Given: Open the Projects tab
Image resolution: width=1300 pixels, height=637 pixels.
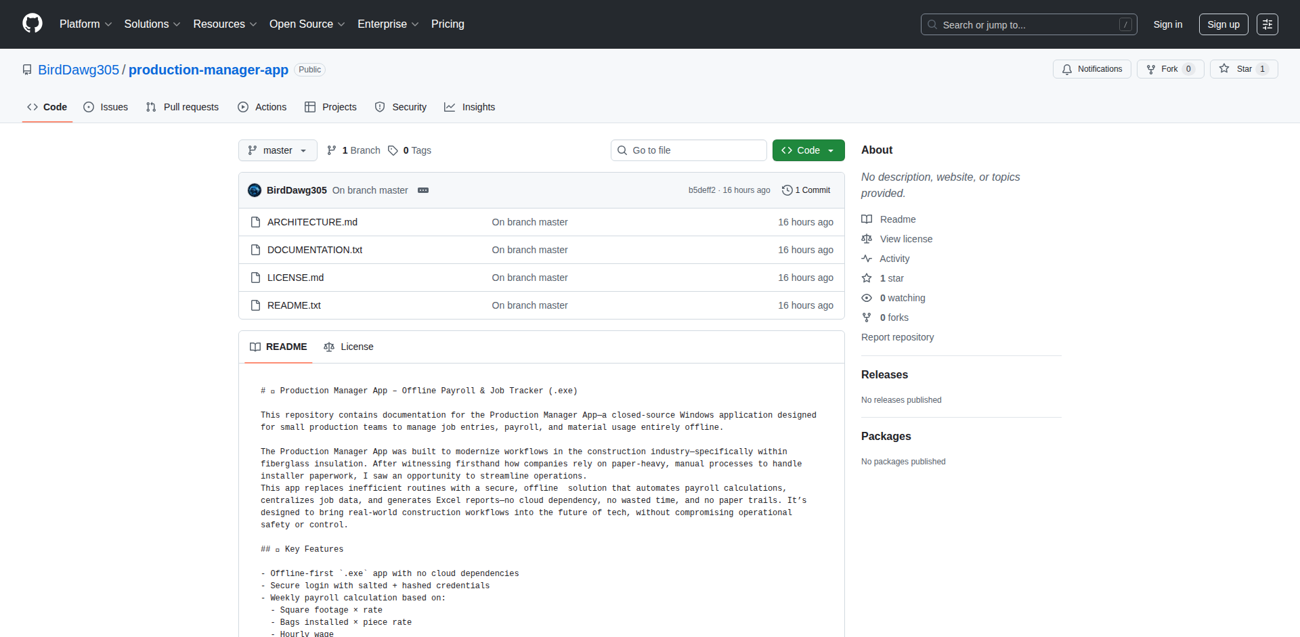Looking at the screenshot, I should [x=330, y=107].
